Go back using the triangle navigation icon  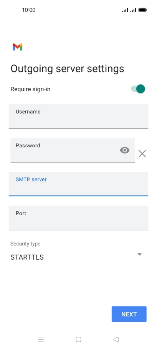pyautogui.click(x=116, y=339)
